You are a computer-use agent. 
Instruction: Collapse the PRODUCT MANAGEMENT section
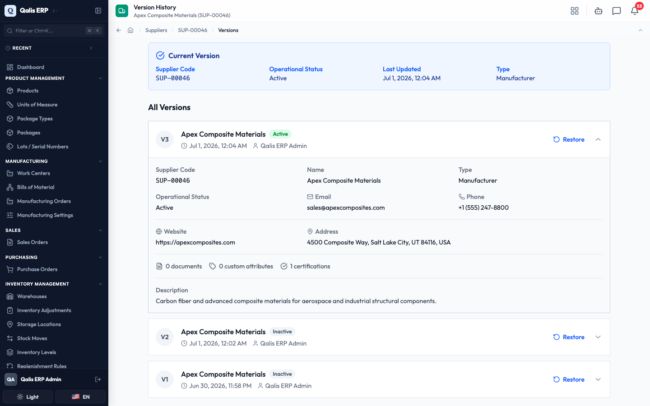(100, 78)
